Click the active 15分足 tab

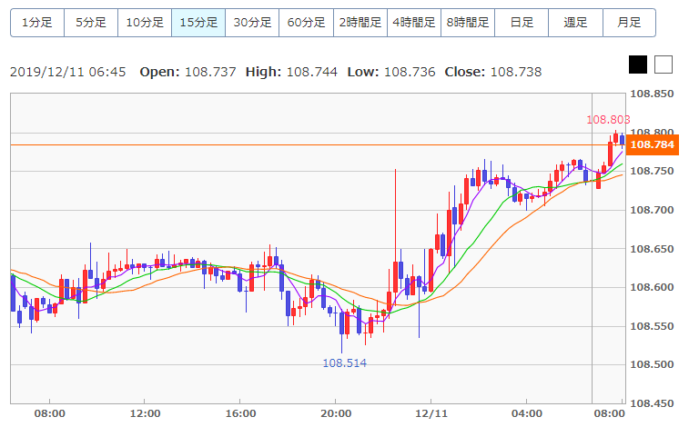click(x=198, y=23)
